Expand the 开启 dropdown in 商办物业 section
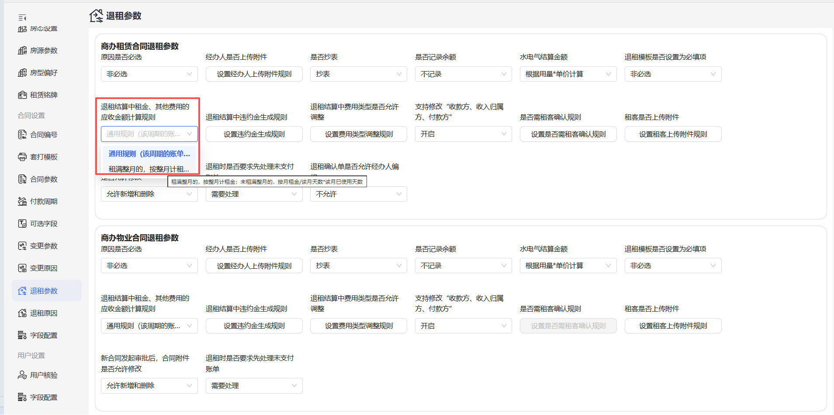834x415 pixels. [463, 326]
